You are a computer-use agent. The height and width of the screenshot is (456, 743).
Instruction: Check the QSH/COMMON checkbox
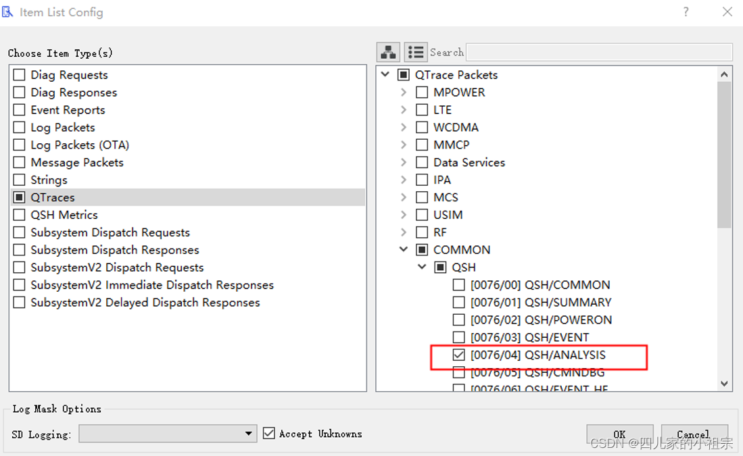[458, 285]
